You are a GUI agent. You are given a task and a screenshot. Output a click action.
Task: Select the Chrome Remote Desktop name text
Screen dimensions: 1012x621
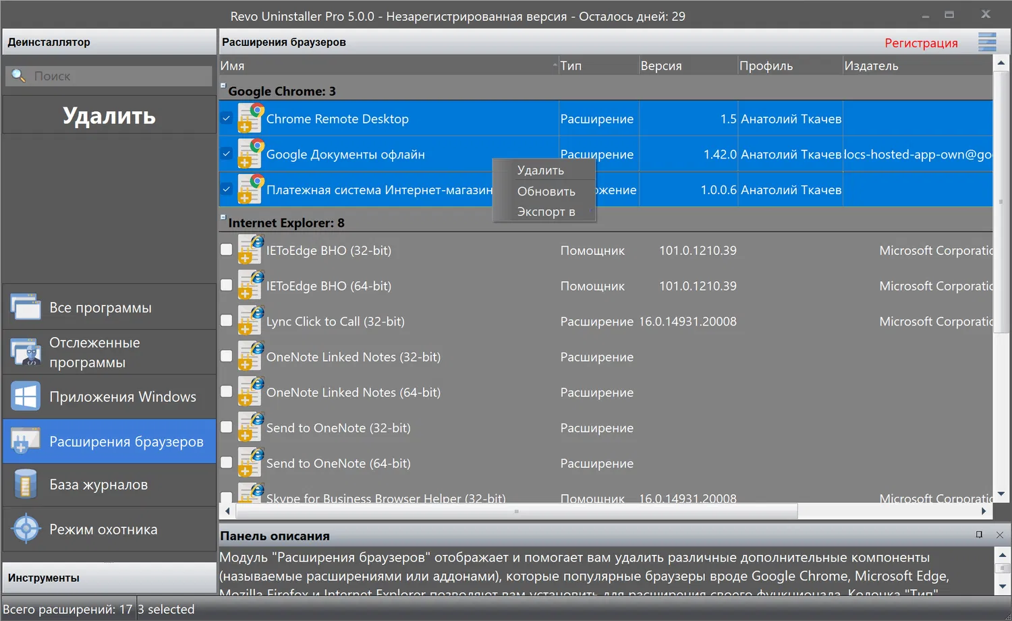click(x=337, y=119)
